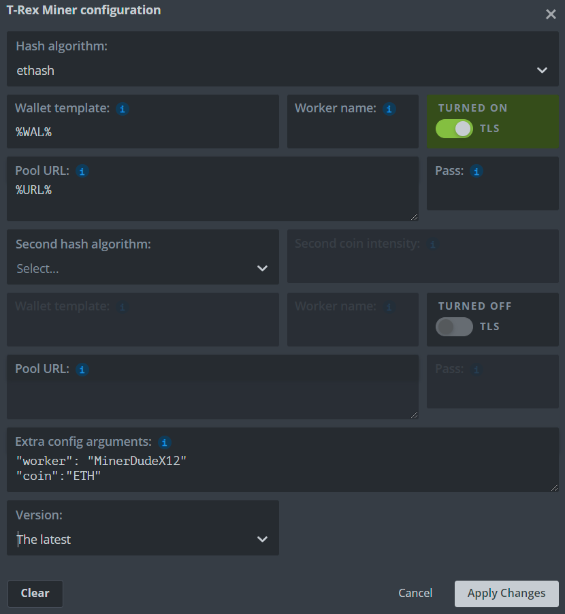Image resolution: width=565 pixels, height=614 pixels.
Task: Click the Clear button
Action: click(35, 594)
